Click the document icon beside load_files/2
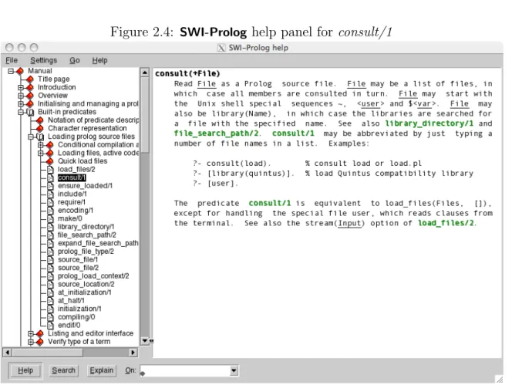Viewport: 512px width, 385px height. click(x=50, y=170)
